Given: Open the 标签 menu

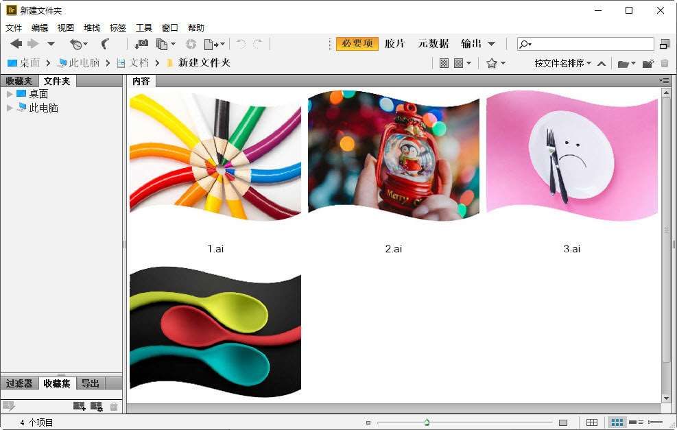Looking at the screenshot, I should (x=118, y=27).
